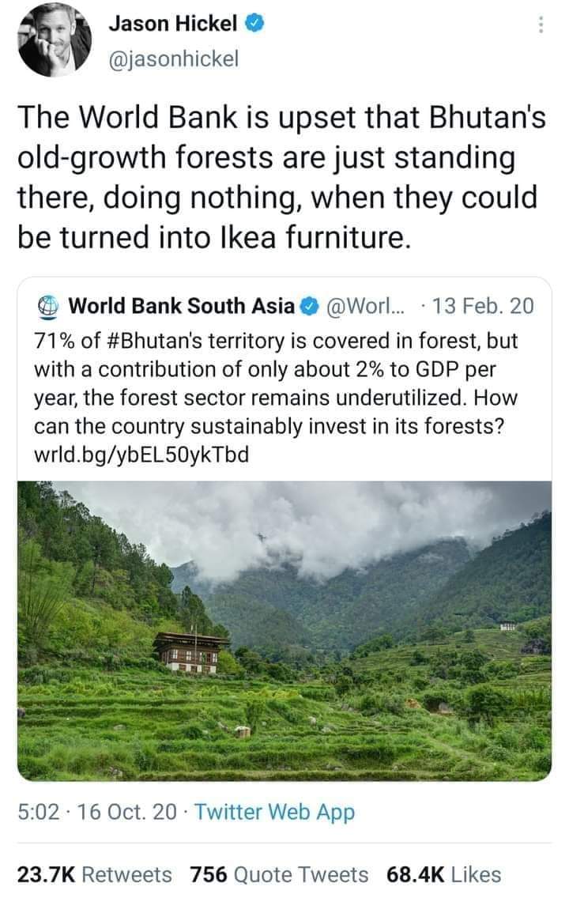Open the Bhutan forest landscape photo
Screen dimensions: 569x898
click(x=284, y=630)
